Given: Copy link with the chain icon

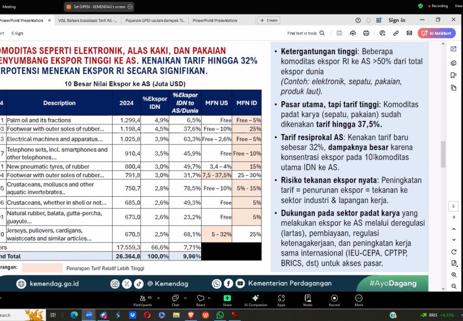Looking at the screenshot, I should (396, 33).
